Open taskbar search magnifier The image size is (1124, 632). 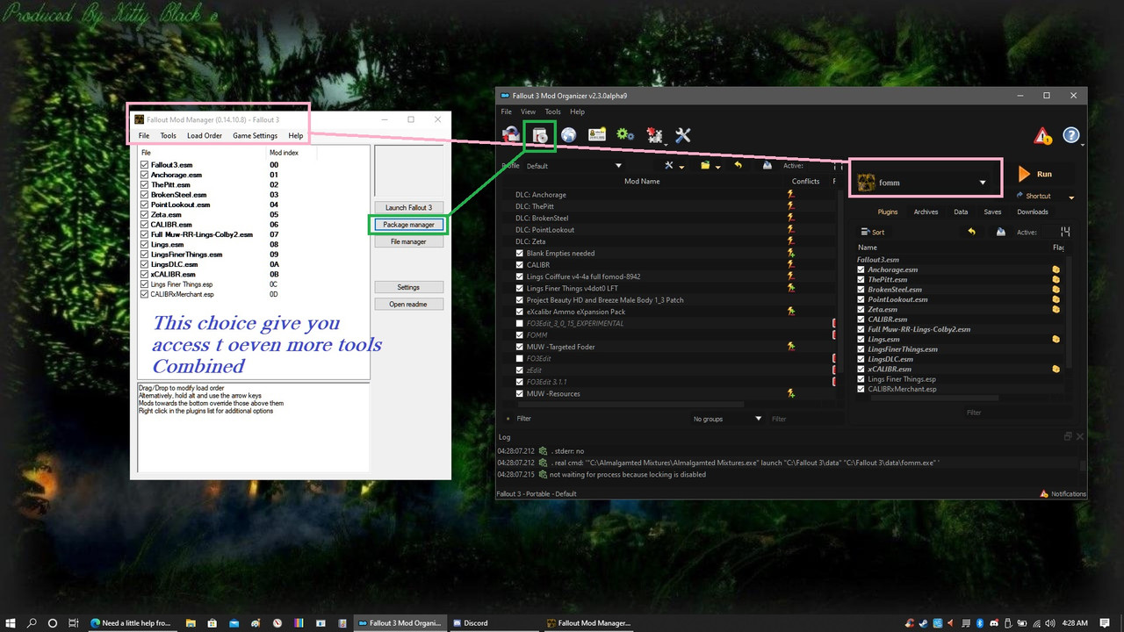pyautogui.click(x=32, y=623)
